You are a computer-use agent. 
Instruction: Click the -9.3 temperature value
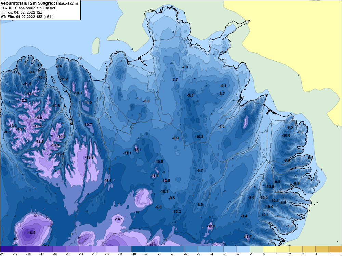(x=7, y=132)
